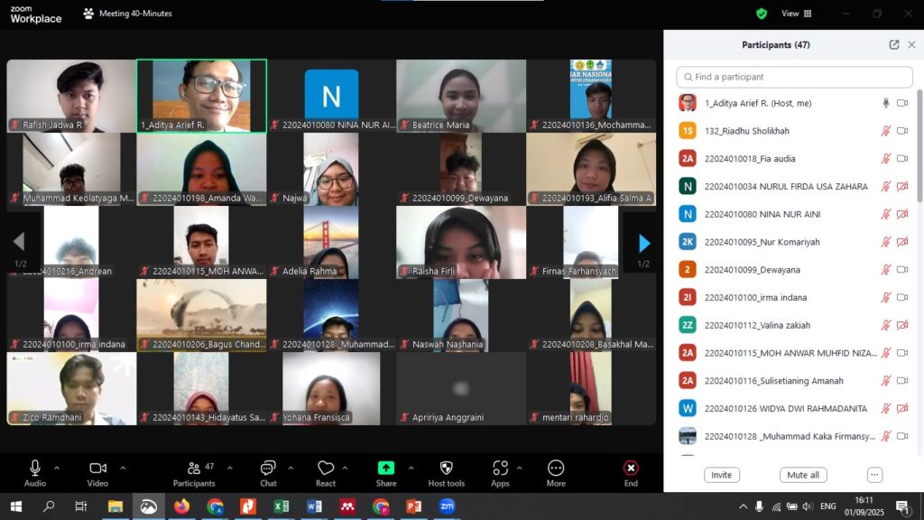
Task: Open the notification center icon
Action: click(902, 506)
